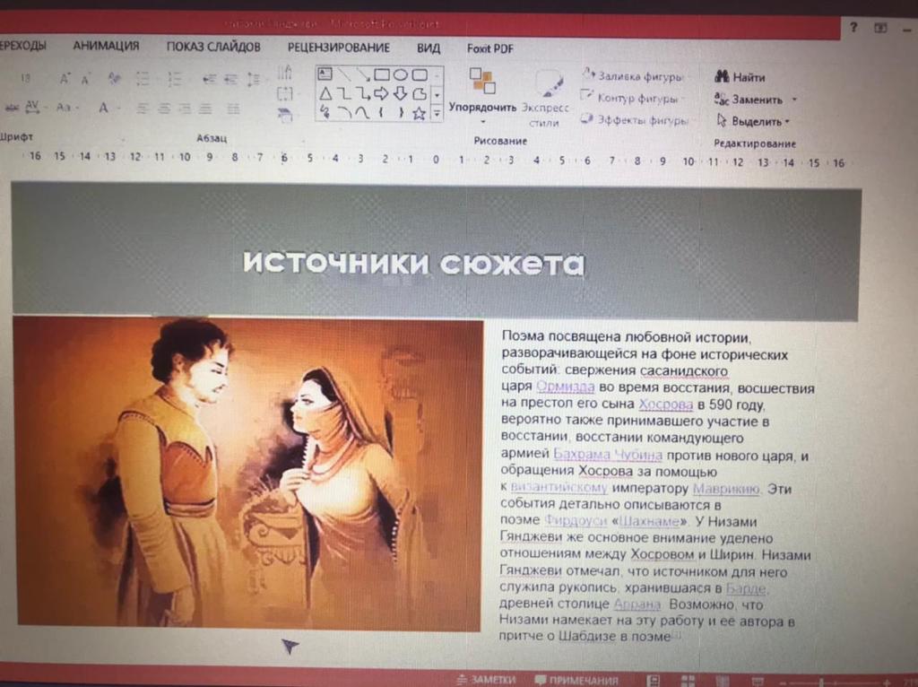Screen dimensions: 918x687
Task: Click the font size box showing 18
Action: point(26,78)
